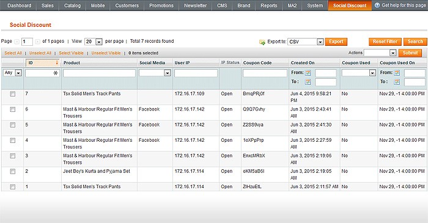Open the Sales menu
This screenshot has height=223, width=428.
(x=48, y=5)
